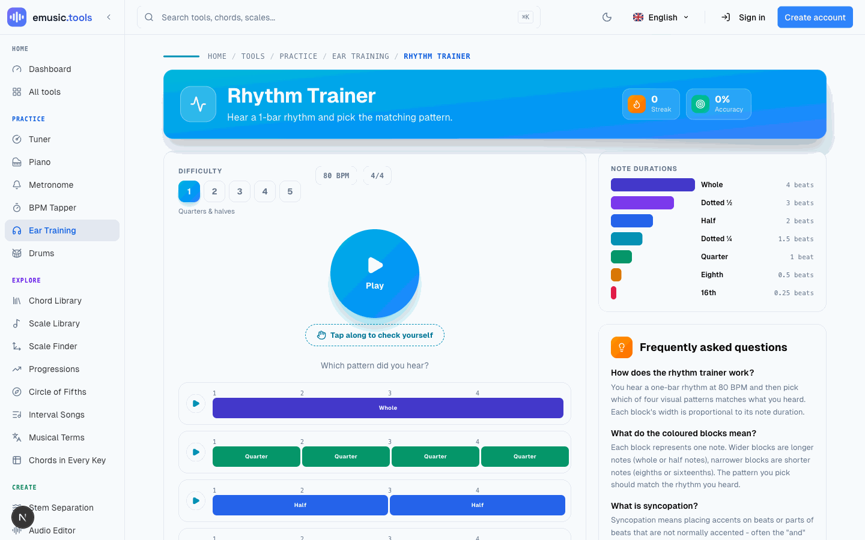The image size is (865, 540).
Task: Click the PRACTICE breadcrumb link
Action: coord(299,56)
